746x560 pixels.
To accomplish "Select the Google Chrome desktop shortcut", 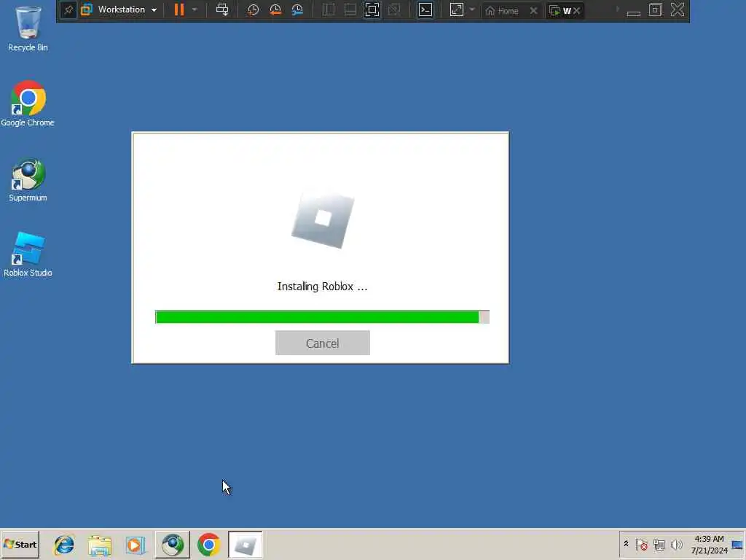I will coord(28,104).
